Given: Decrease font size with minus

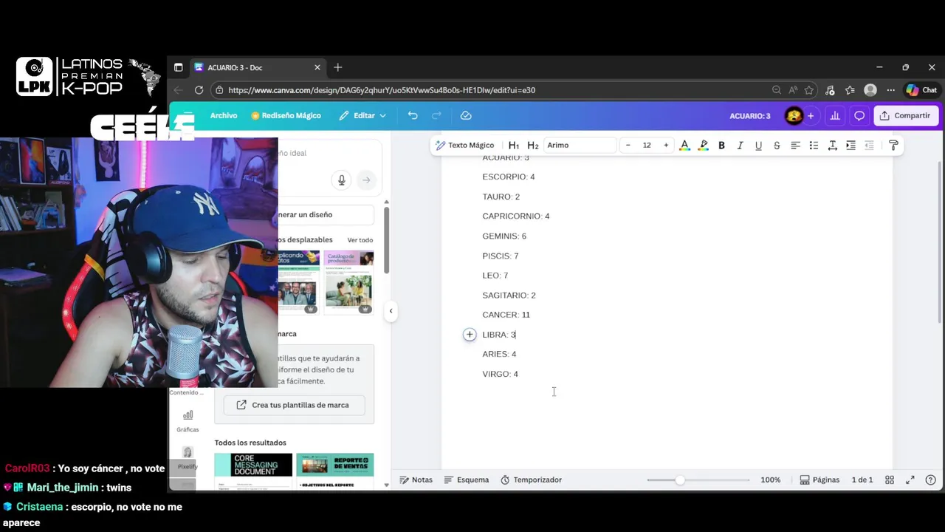Looking at the screenshot, I should pyautogui.click(x=628, y=145).
